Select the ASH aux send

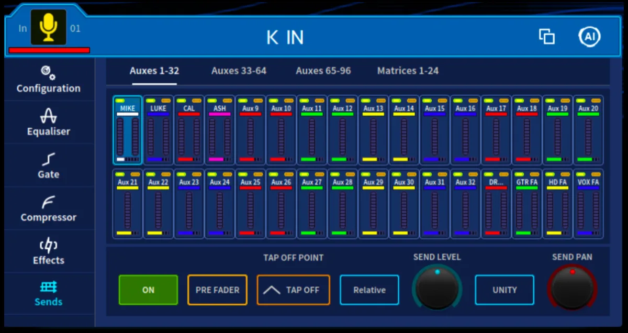pos(220,130)
